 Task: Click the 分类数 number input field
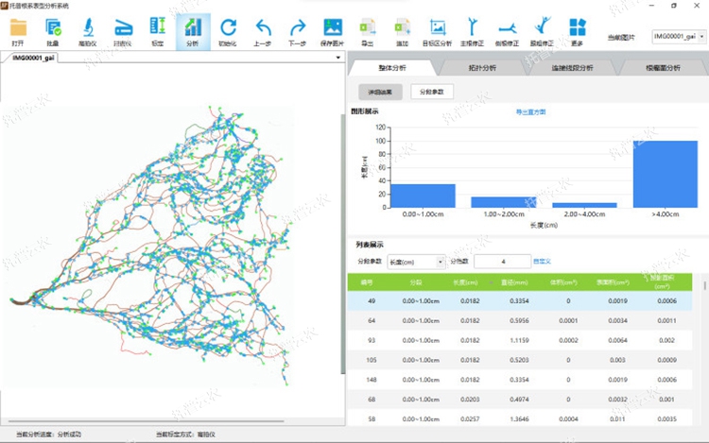[x=501, y=261]
